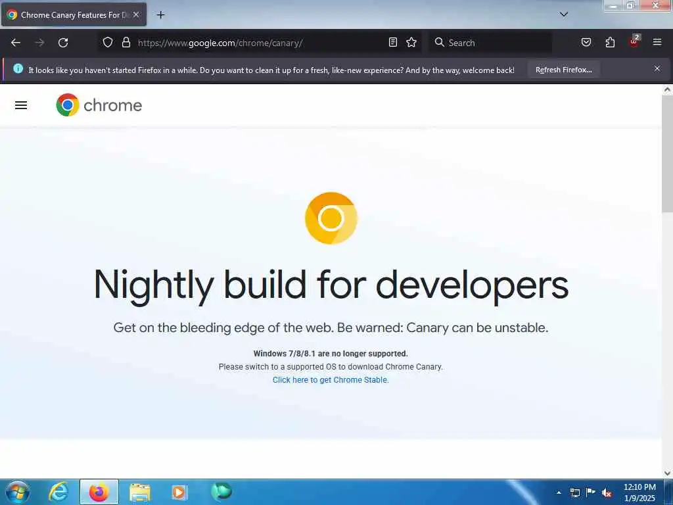Open the green arrow app on taskbar
The width and height of the screenshot is (673, 505).
coord(221,492)
